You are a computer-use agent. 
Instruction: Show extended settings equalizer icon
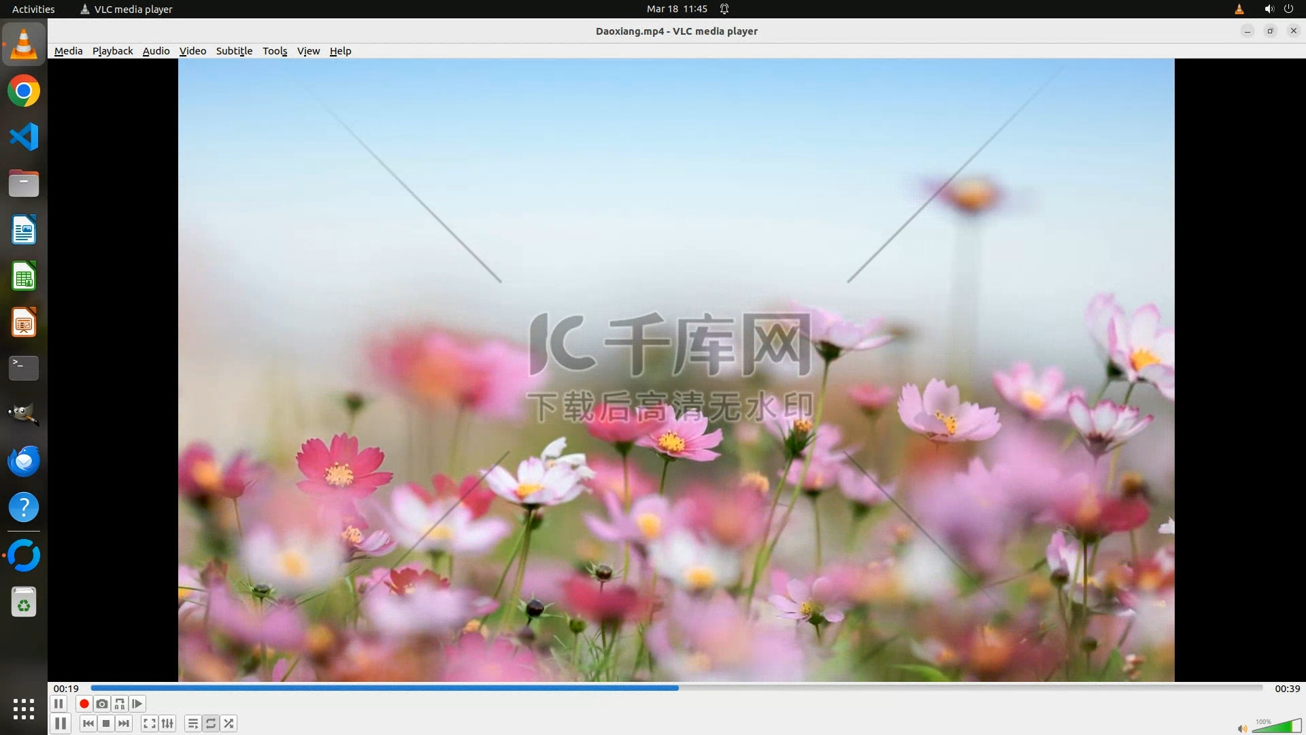pyautogui.click(x=167, y=723)
